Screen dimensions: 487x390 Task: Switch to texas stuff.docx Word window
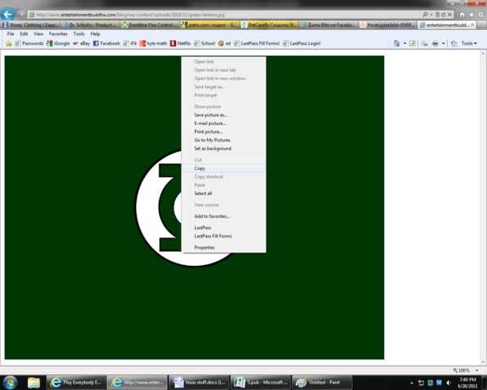pyautogui.click(x=199, y=383)
